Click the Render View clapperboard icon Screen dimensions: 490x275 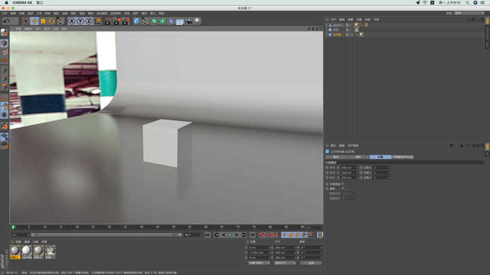(109, 21)
